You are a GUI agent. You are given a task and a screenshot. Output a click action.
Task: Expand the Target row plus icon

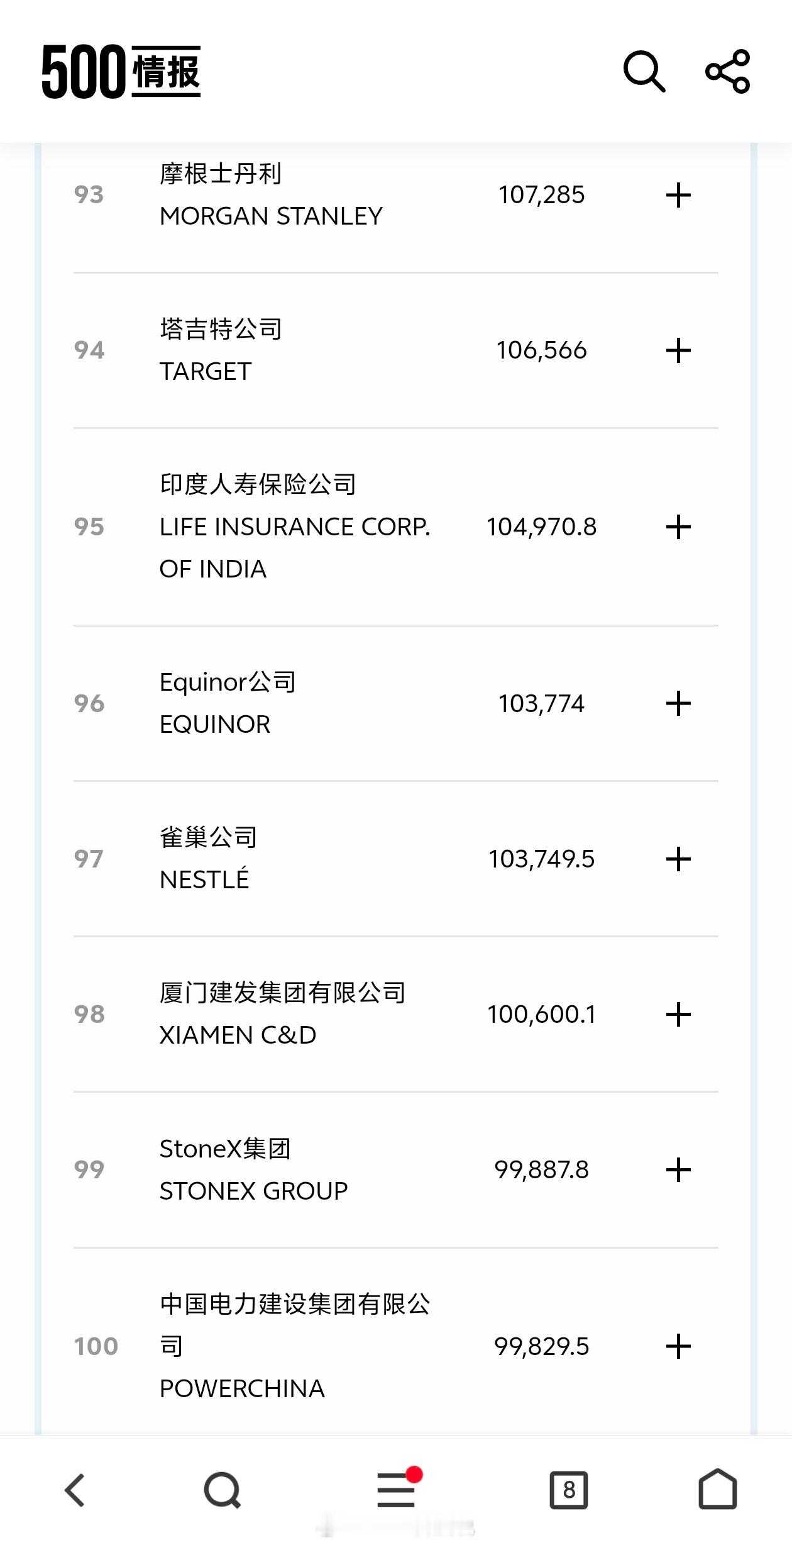point(678,350)
